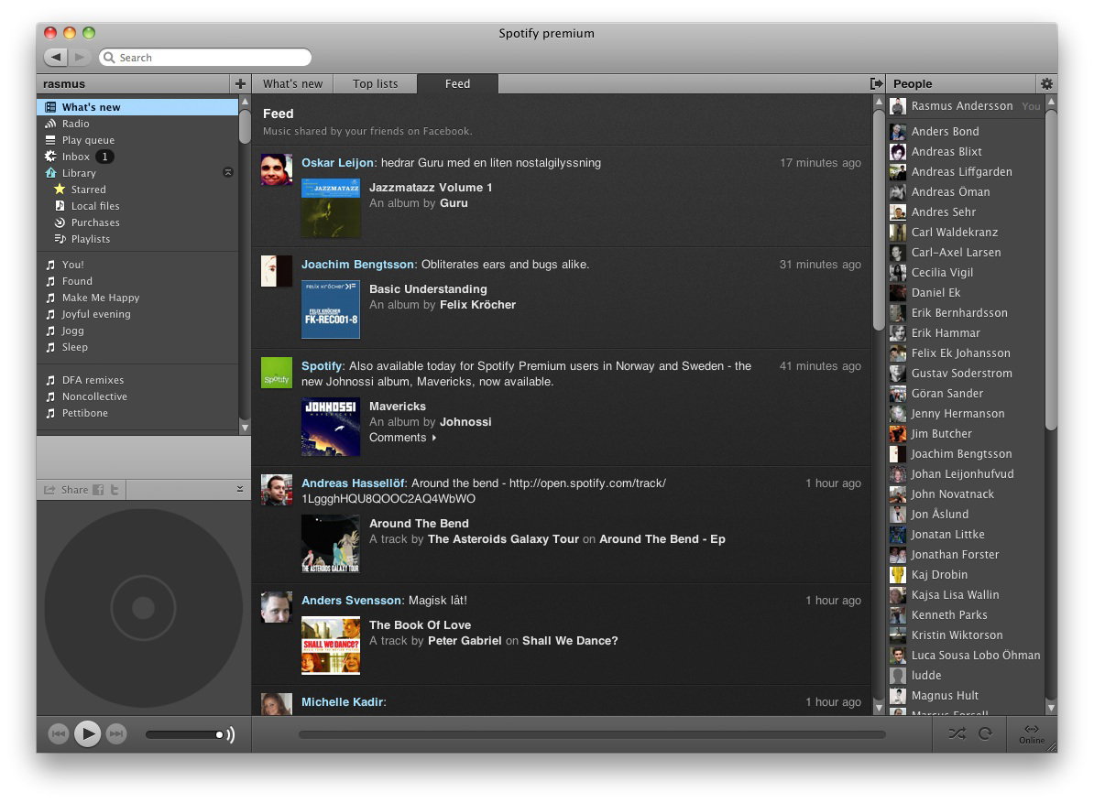Click the Twitter share icon
1094x803 pixels.
(115, 490)
